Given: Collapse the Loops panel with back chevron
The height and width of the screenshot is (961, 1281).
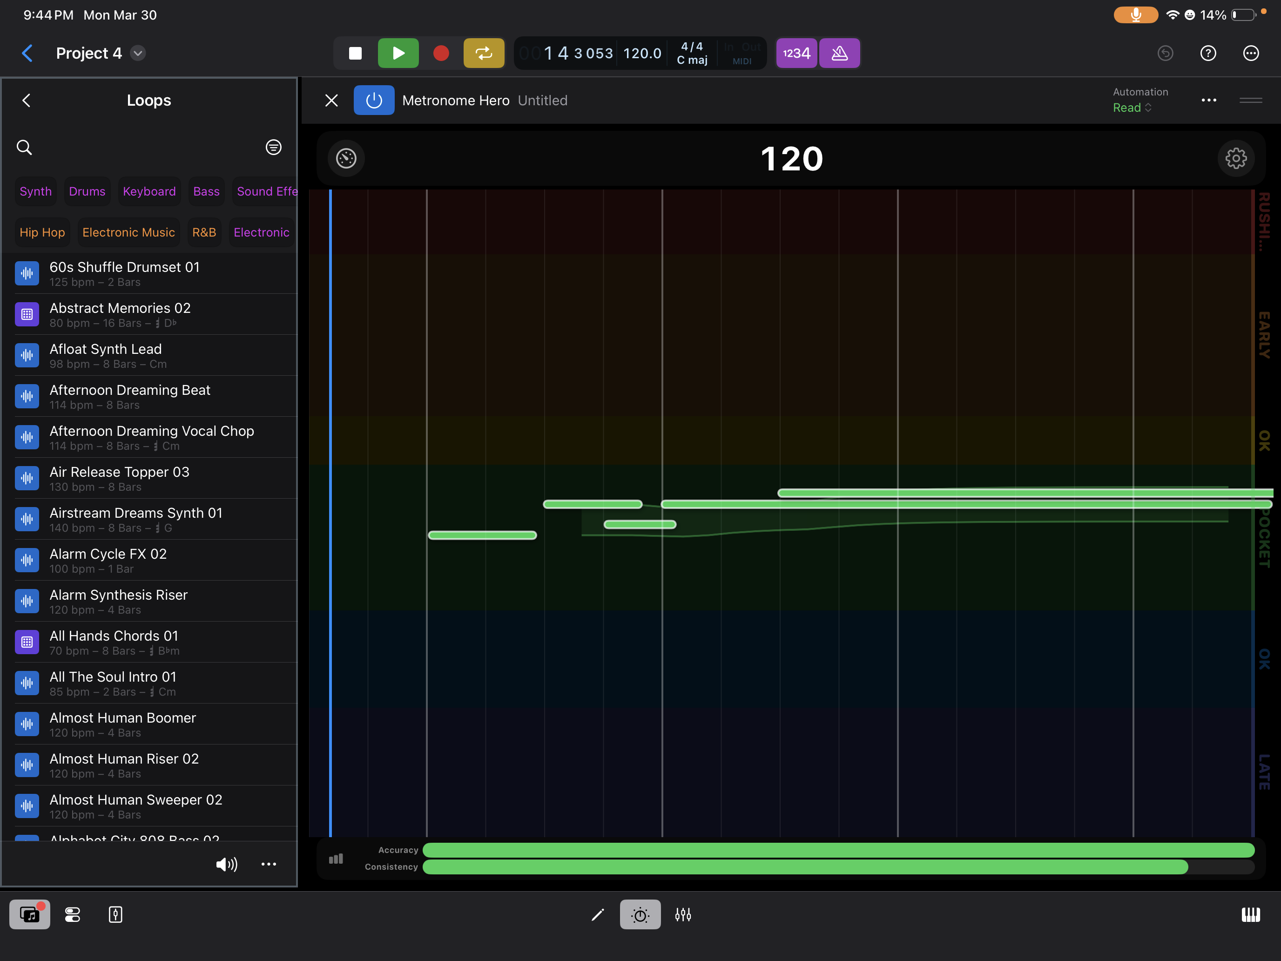Looking at the screenshot, I should pos(26,100).
